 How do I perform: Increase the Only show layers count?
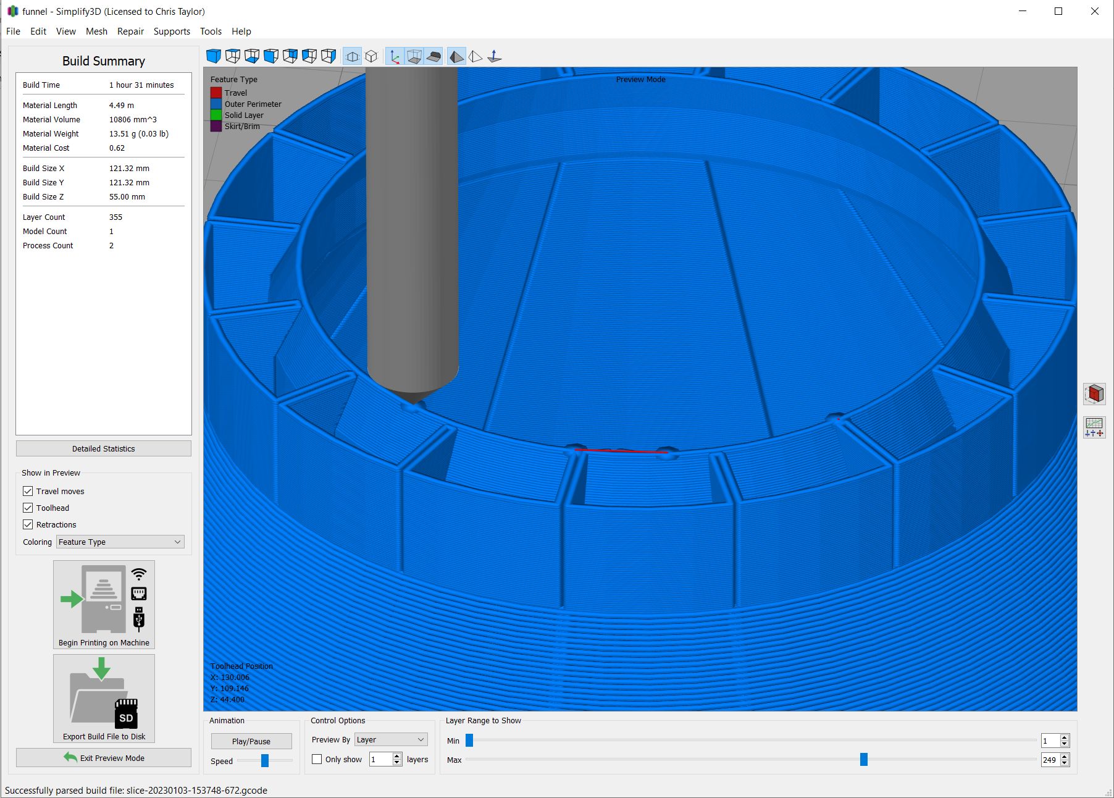pyautogui.click(x=397, y=756)
